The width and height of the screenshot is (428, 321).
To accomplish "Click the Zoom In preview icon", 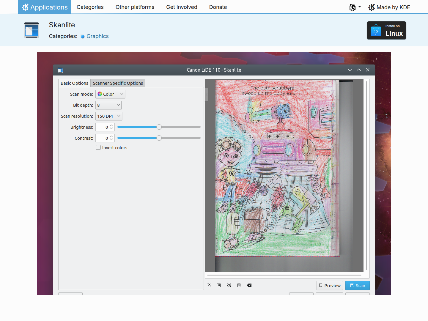I will (x=209, y=285).
